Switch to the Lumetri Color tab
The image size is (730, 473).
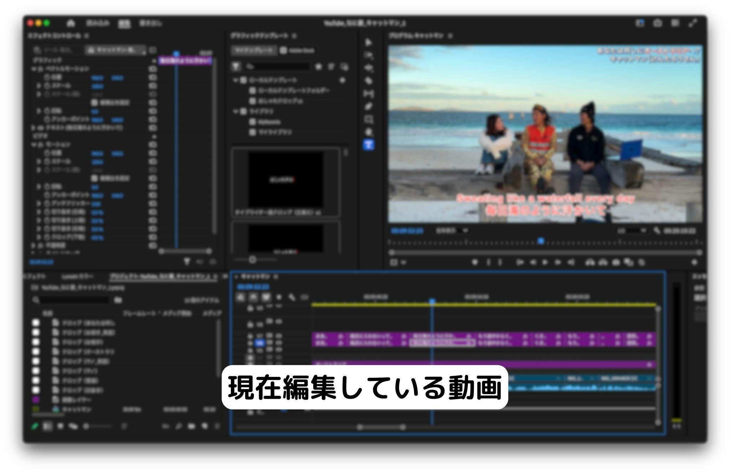[x=77, y=276]
